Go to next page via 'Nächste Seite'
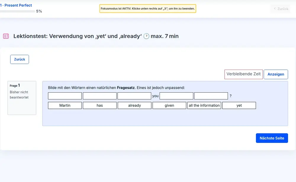 [x=272, y=138]
